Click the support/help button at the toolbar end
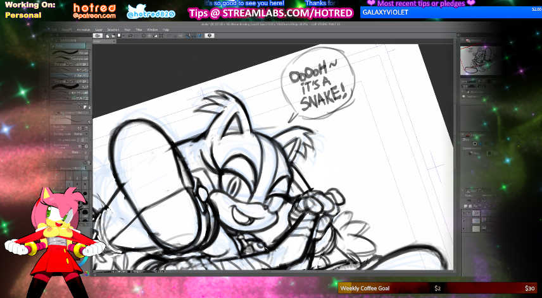The image size is (542, 298). pyautogui.click(x=210, y=36)
